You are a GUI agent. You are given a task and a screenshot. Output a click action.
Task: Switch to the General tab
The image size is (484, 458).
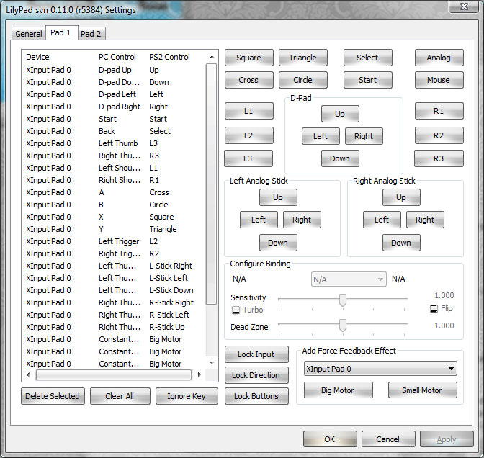pyautogui.click(x=28, y=34)
